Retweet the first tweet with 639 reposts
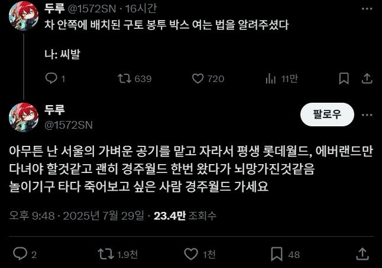Viewport: 382px width, 268px height. [x=134, y=79]
